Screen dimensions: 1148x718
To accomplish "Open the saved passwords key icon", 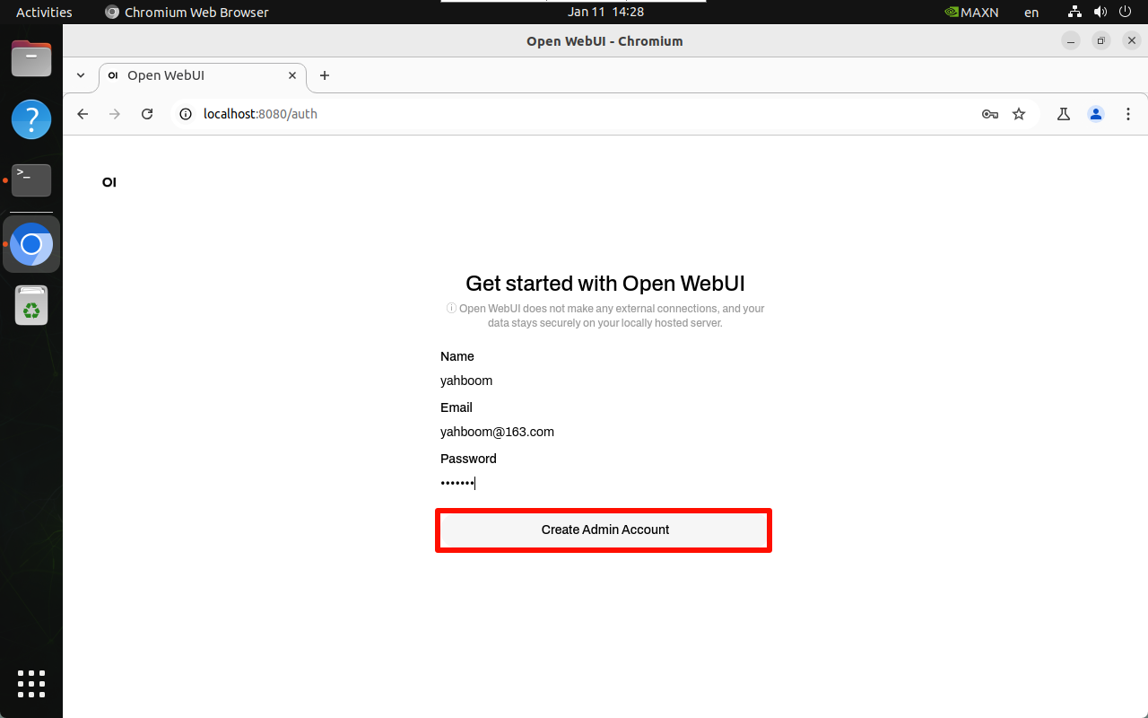I will (990, 114).
